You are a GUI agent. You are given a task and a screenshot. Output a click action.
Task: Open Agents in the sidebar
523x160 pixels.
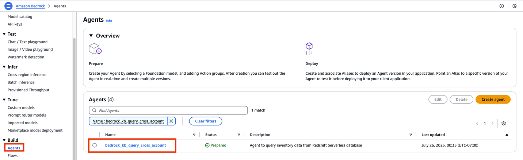[x=14, y=148]
